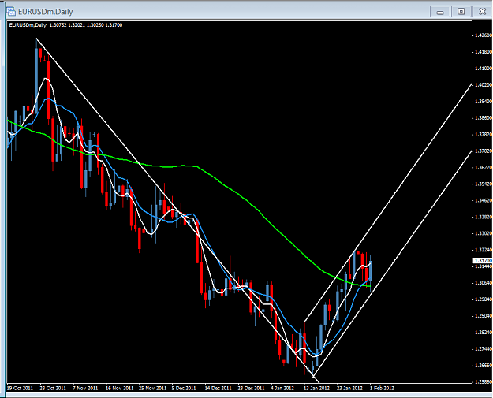Click the EURUSDm chart window icon

tap(11, 12)
